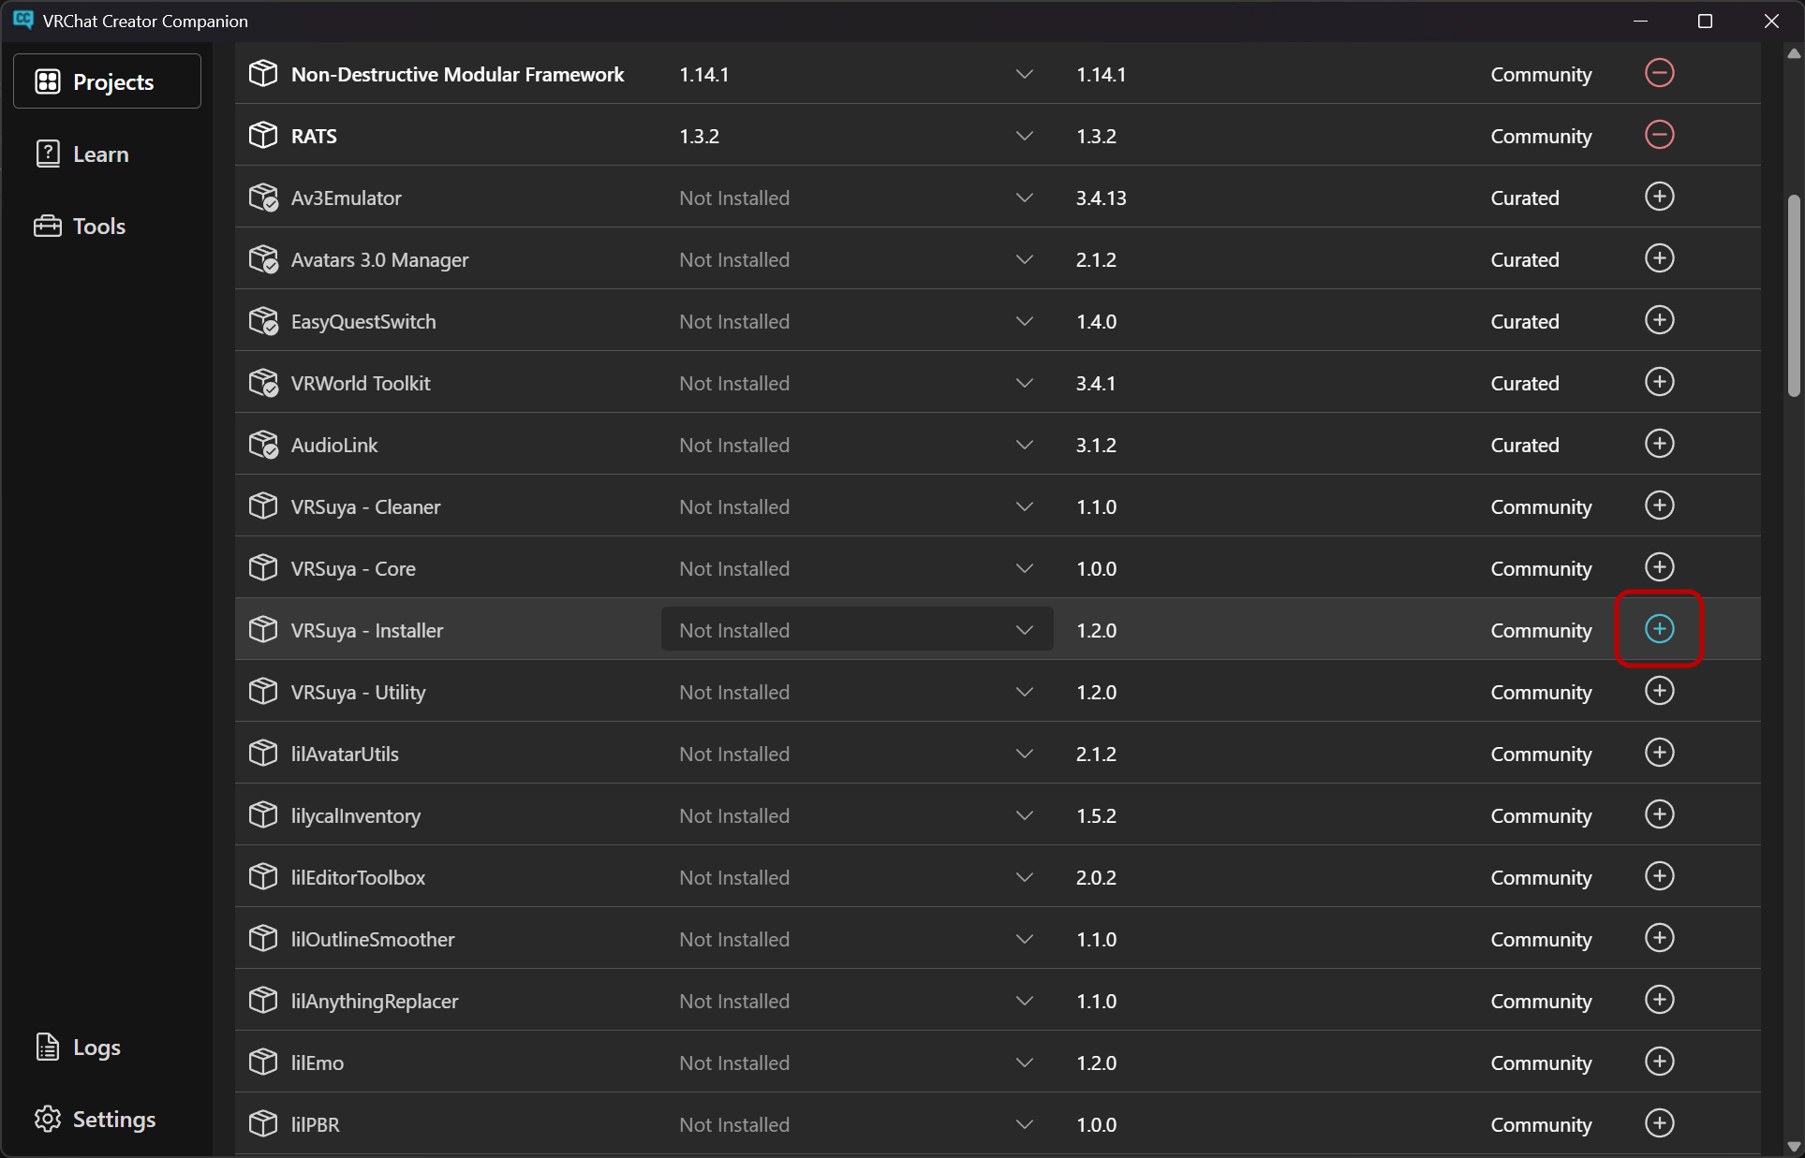Click latest version 2.0.2 for lilEditorToolbox

pos(1096,877)
